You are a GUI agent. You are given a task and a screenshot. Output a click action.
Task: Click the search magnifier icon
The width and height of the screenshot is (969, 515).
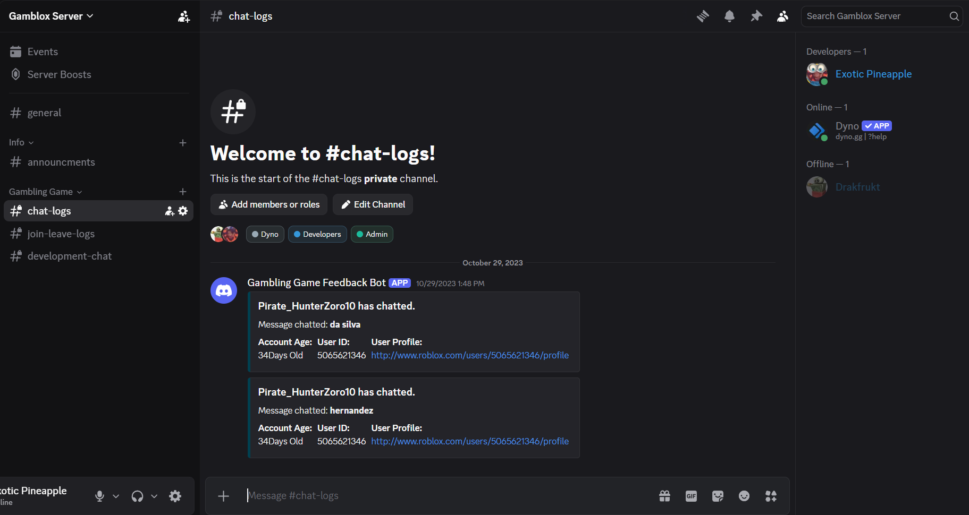(954, 16)
